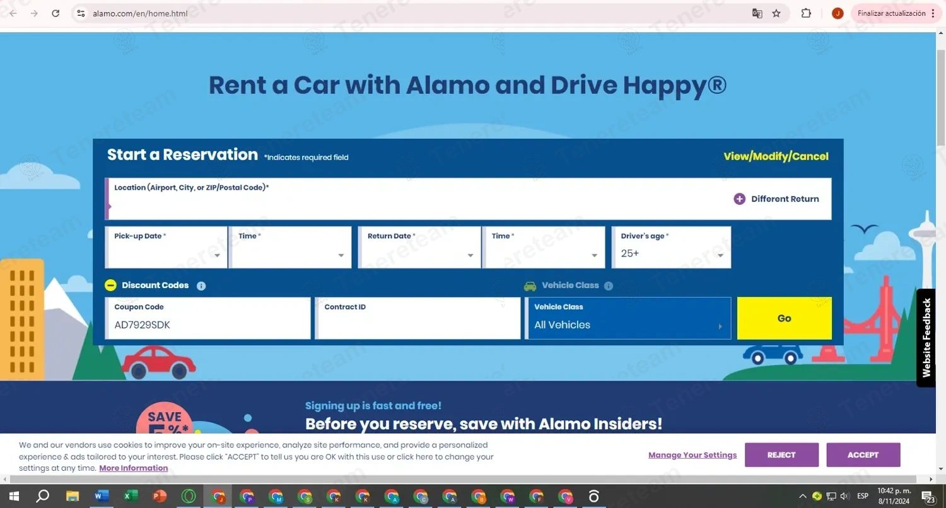This screenshot has height=508, width=946.
Task: Open File Explorer from the taskbar
Action: [x=73, y=496]
